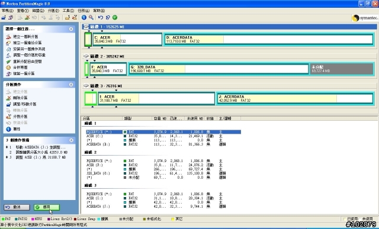Screen dimensions: 379x229
Task: Click the Disk 1 drive icon in header
Action: pyautogui.click(x=86, y=27)
